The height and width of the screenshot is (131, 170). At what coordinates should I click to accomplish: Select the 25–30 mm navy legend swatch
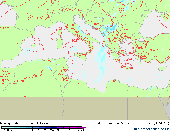pos(54,128)
